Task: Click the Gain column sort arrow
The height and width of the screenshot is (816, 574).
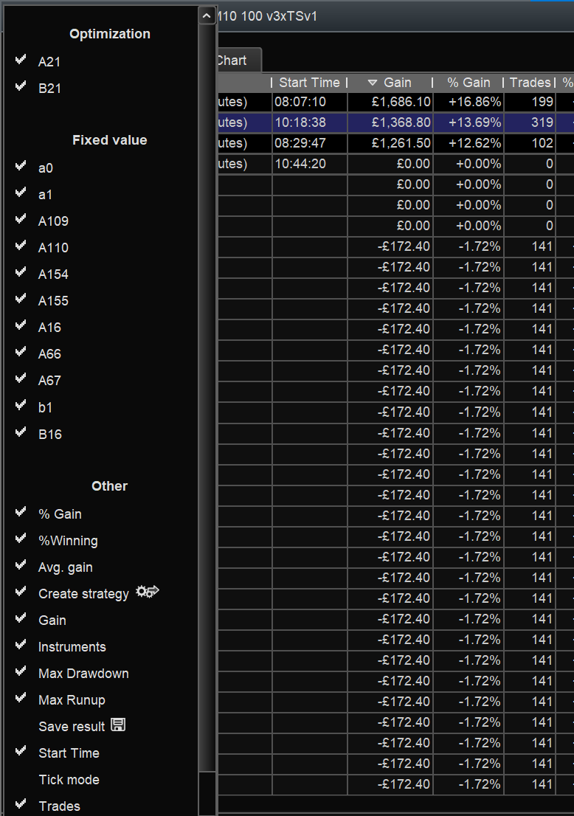Action: click(372, 83)
